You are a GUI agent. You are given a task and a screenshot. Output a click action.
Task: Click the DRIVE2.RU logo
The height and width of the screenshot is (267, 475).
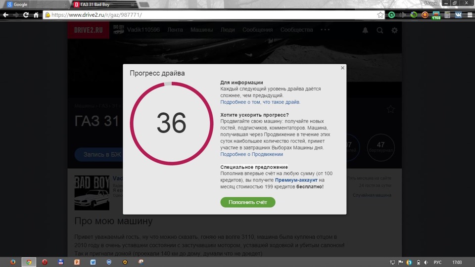pyautogui.click(x=88, y=30)
